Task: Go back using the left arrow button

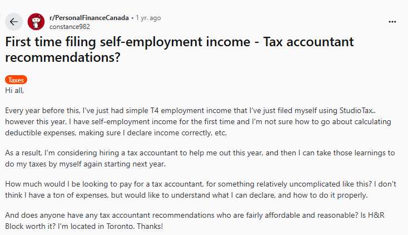Action: click(x=14, y=22)
